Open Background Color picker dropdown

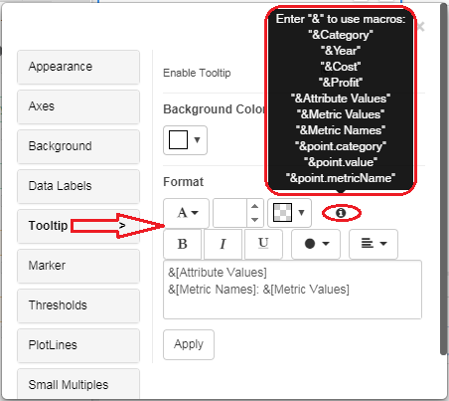pos(185,140)
